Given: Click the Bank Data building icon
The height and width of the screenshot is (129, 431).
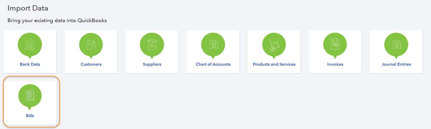Looking at the screenshot, I should [x=30, y=45].
